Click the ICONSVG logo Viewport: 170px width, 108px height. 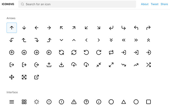(x=8, y=4)
